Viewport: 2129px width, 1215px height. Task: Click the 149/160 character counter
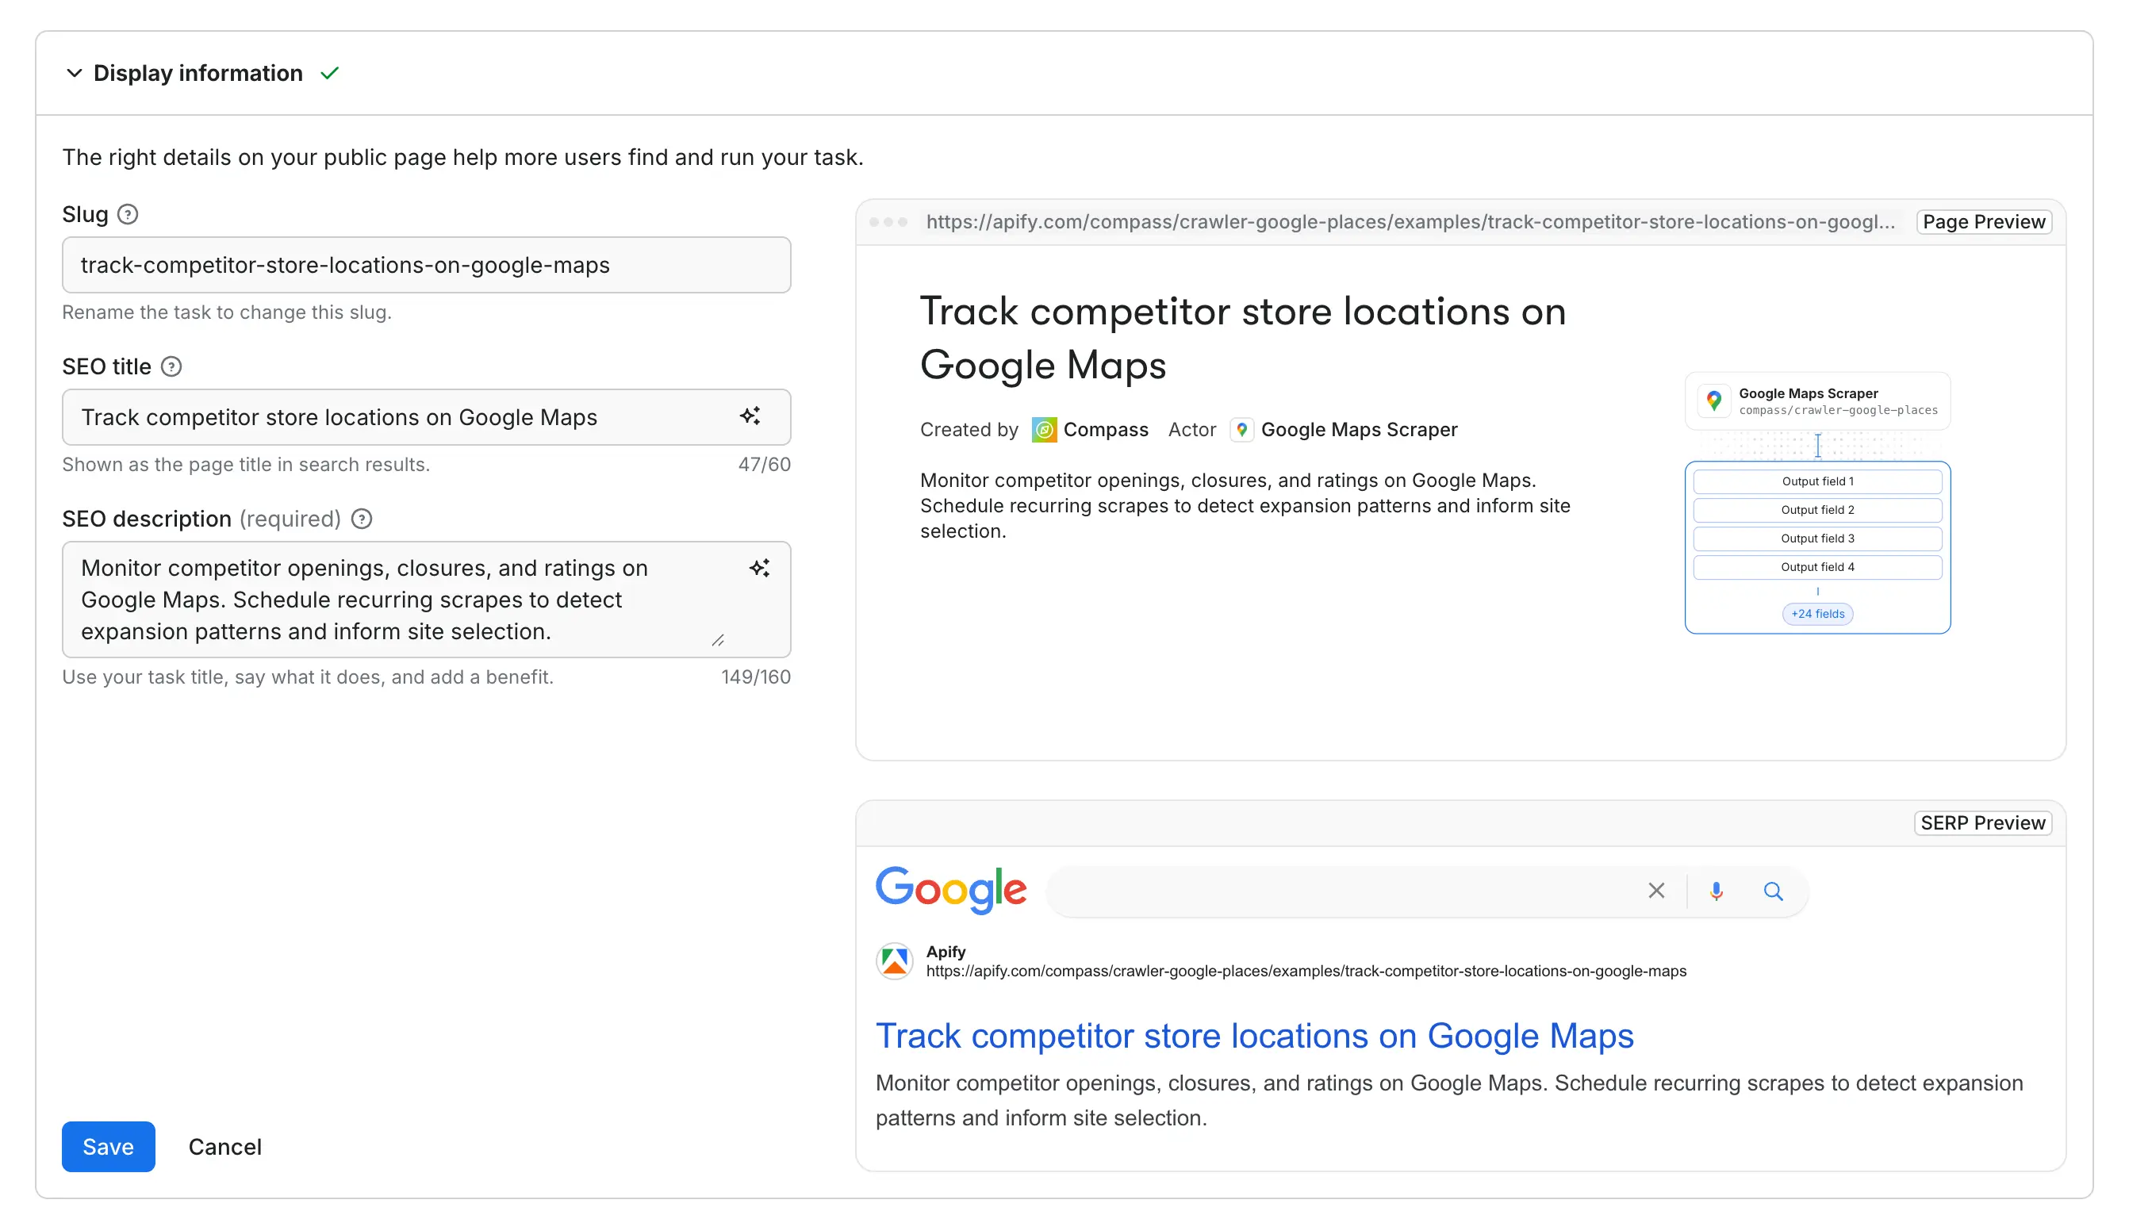tap(755, 676)
